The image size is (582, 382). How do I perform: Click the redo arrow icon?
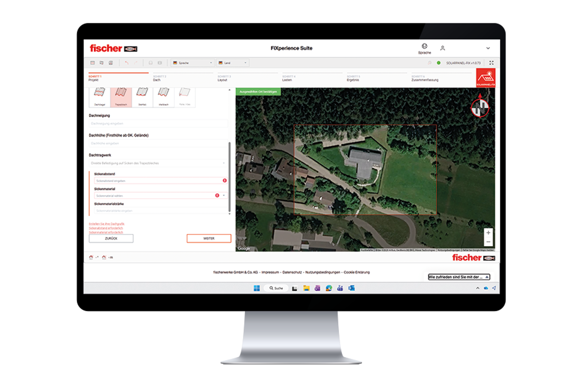pos(136,63)
